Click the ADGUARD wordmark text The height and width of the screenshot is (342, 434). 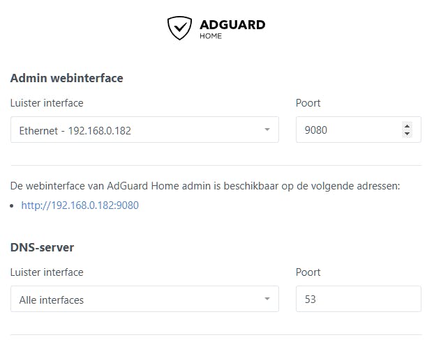pos(232,24)
